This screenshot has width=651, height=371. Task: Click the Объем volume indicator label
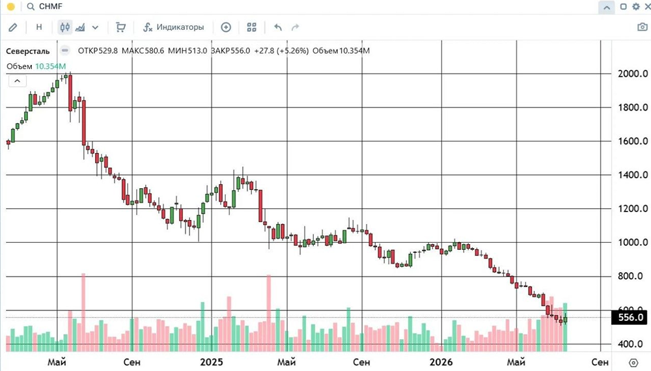tap(19, 66)
